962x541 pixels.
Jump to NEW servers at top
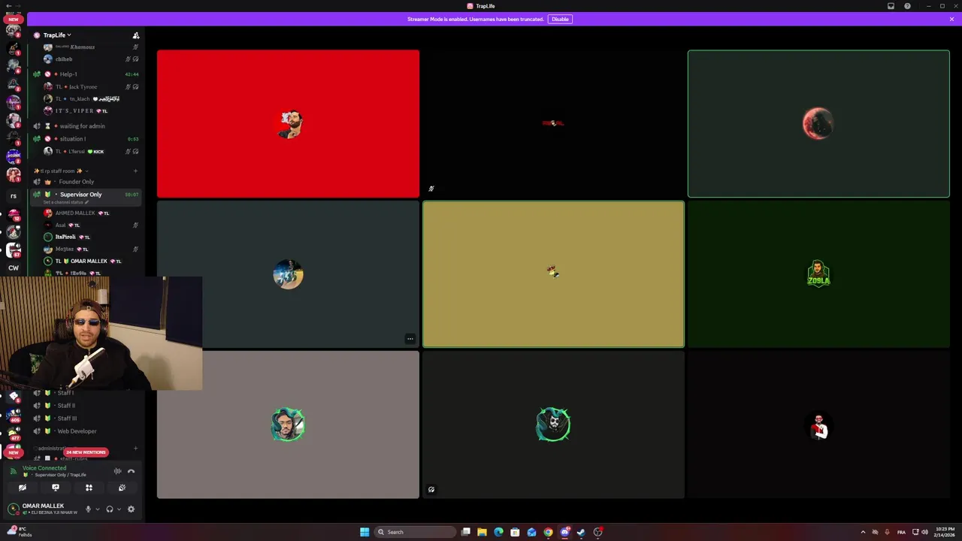14,20
